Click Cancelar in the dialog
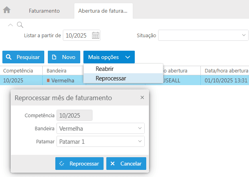The height and width of the screenshot is (177, 249). click(126, 164)
